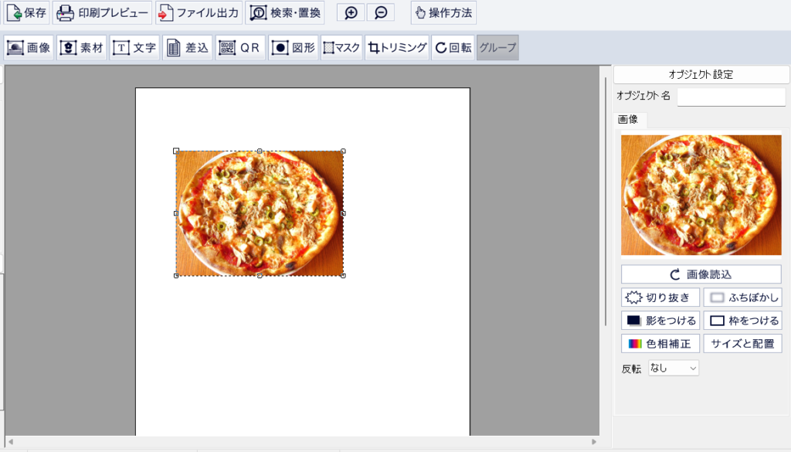791x452 pixels.
Task: Click the horizontal scrollbar left arrow
Action: coord(11,441)
